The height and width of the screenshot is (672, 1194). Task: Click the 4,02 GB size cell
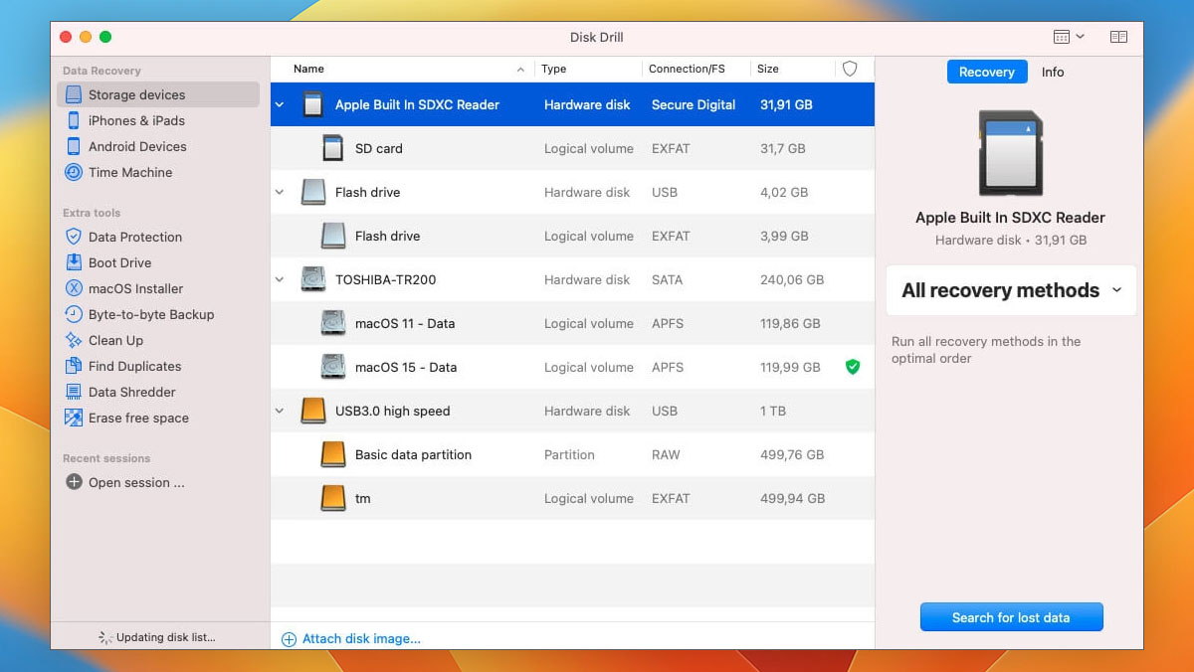coord(784,192)
